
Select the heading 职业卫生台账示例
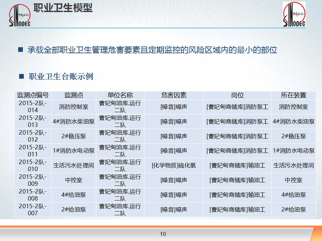[61, 76]
